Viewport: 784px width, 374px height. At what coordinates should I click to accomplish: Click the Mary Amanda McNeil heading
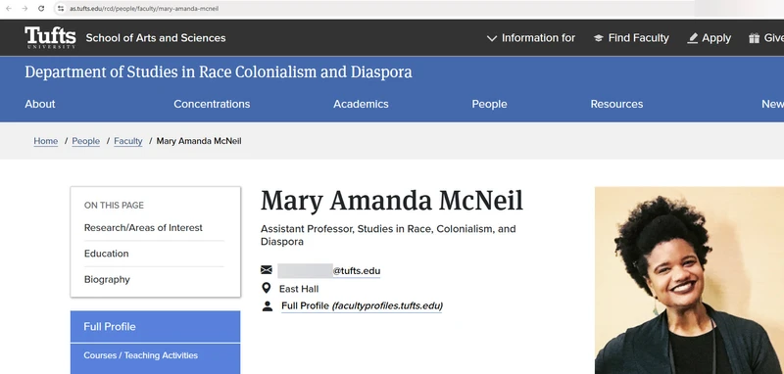[392, 201]
